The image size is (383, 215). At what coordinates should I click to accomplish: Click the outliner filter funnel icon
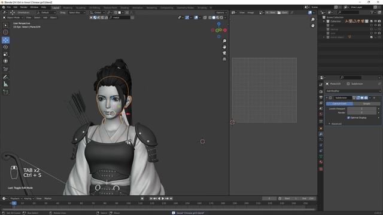(372, 12)
